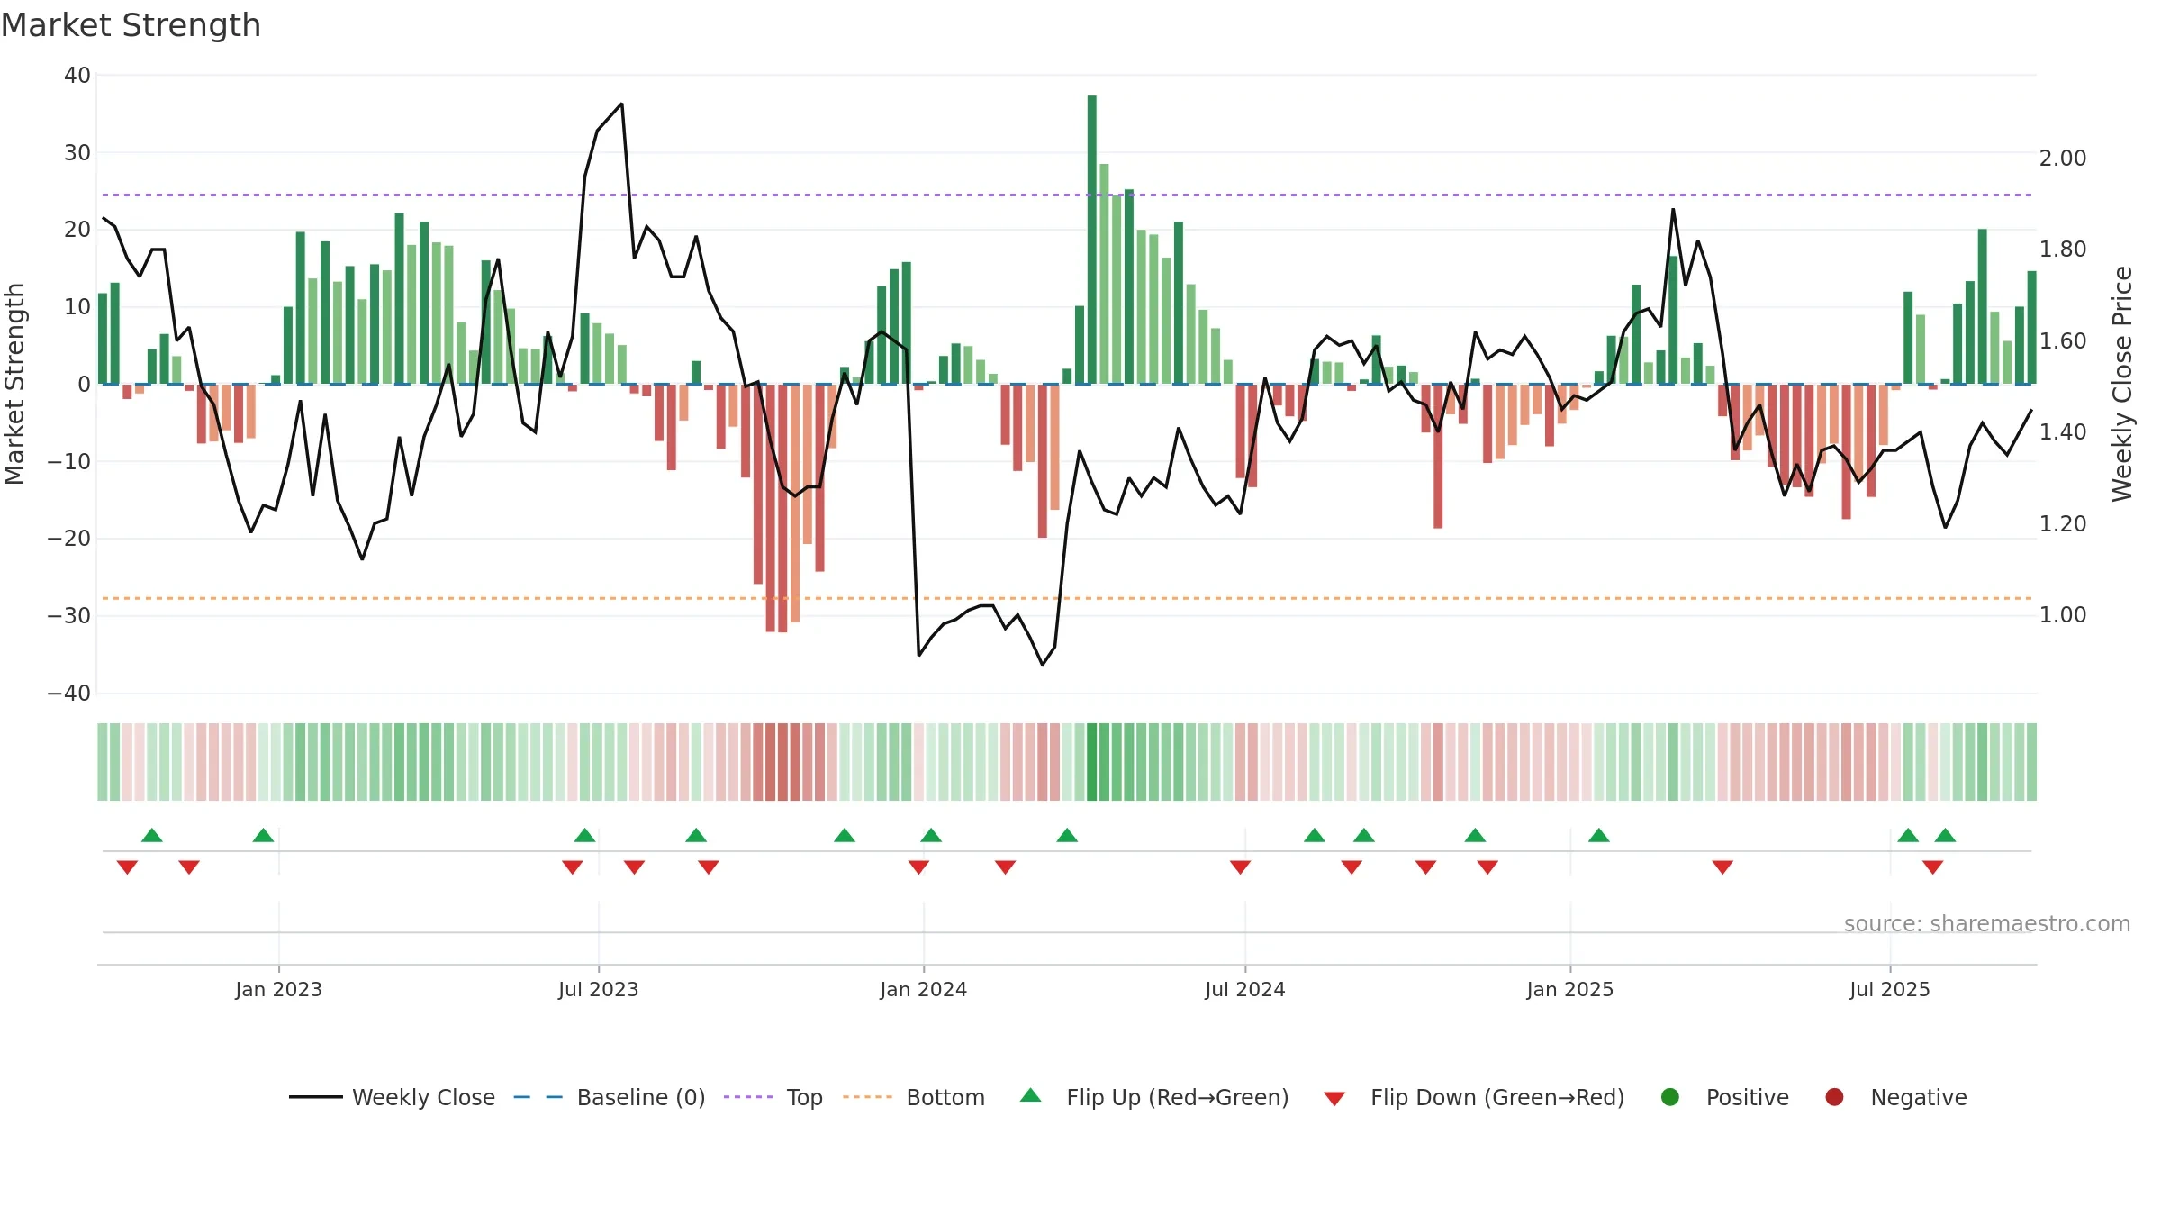
Task: Click the Weekly Close Price axis title
Action: (x=2122, y=384)
